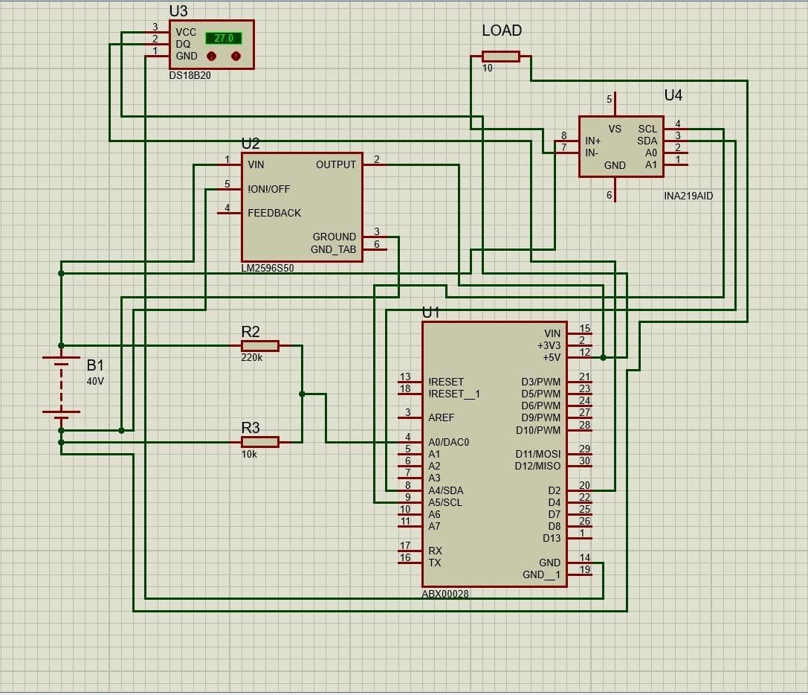
Task: Click the Arduino D13 pin 1
Action: pos(581,539)
